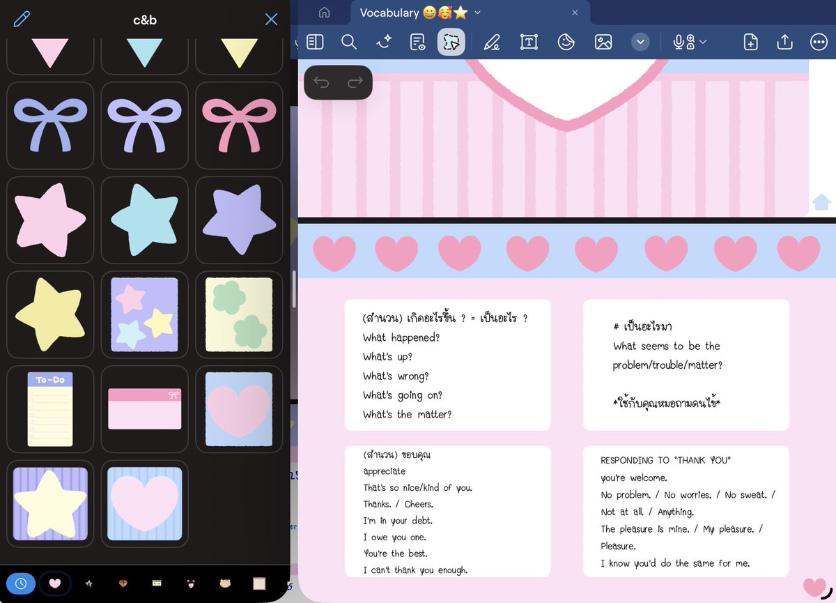Click the text "I owe you one."
Screen dimensions: 836x603
pyautogui.click(x=394, y=537)
